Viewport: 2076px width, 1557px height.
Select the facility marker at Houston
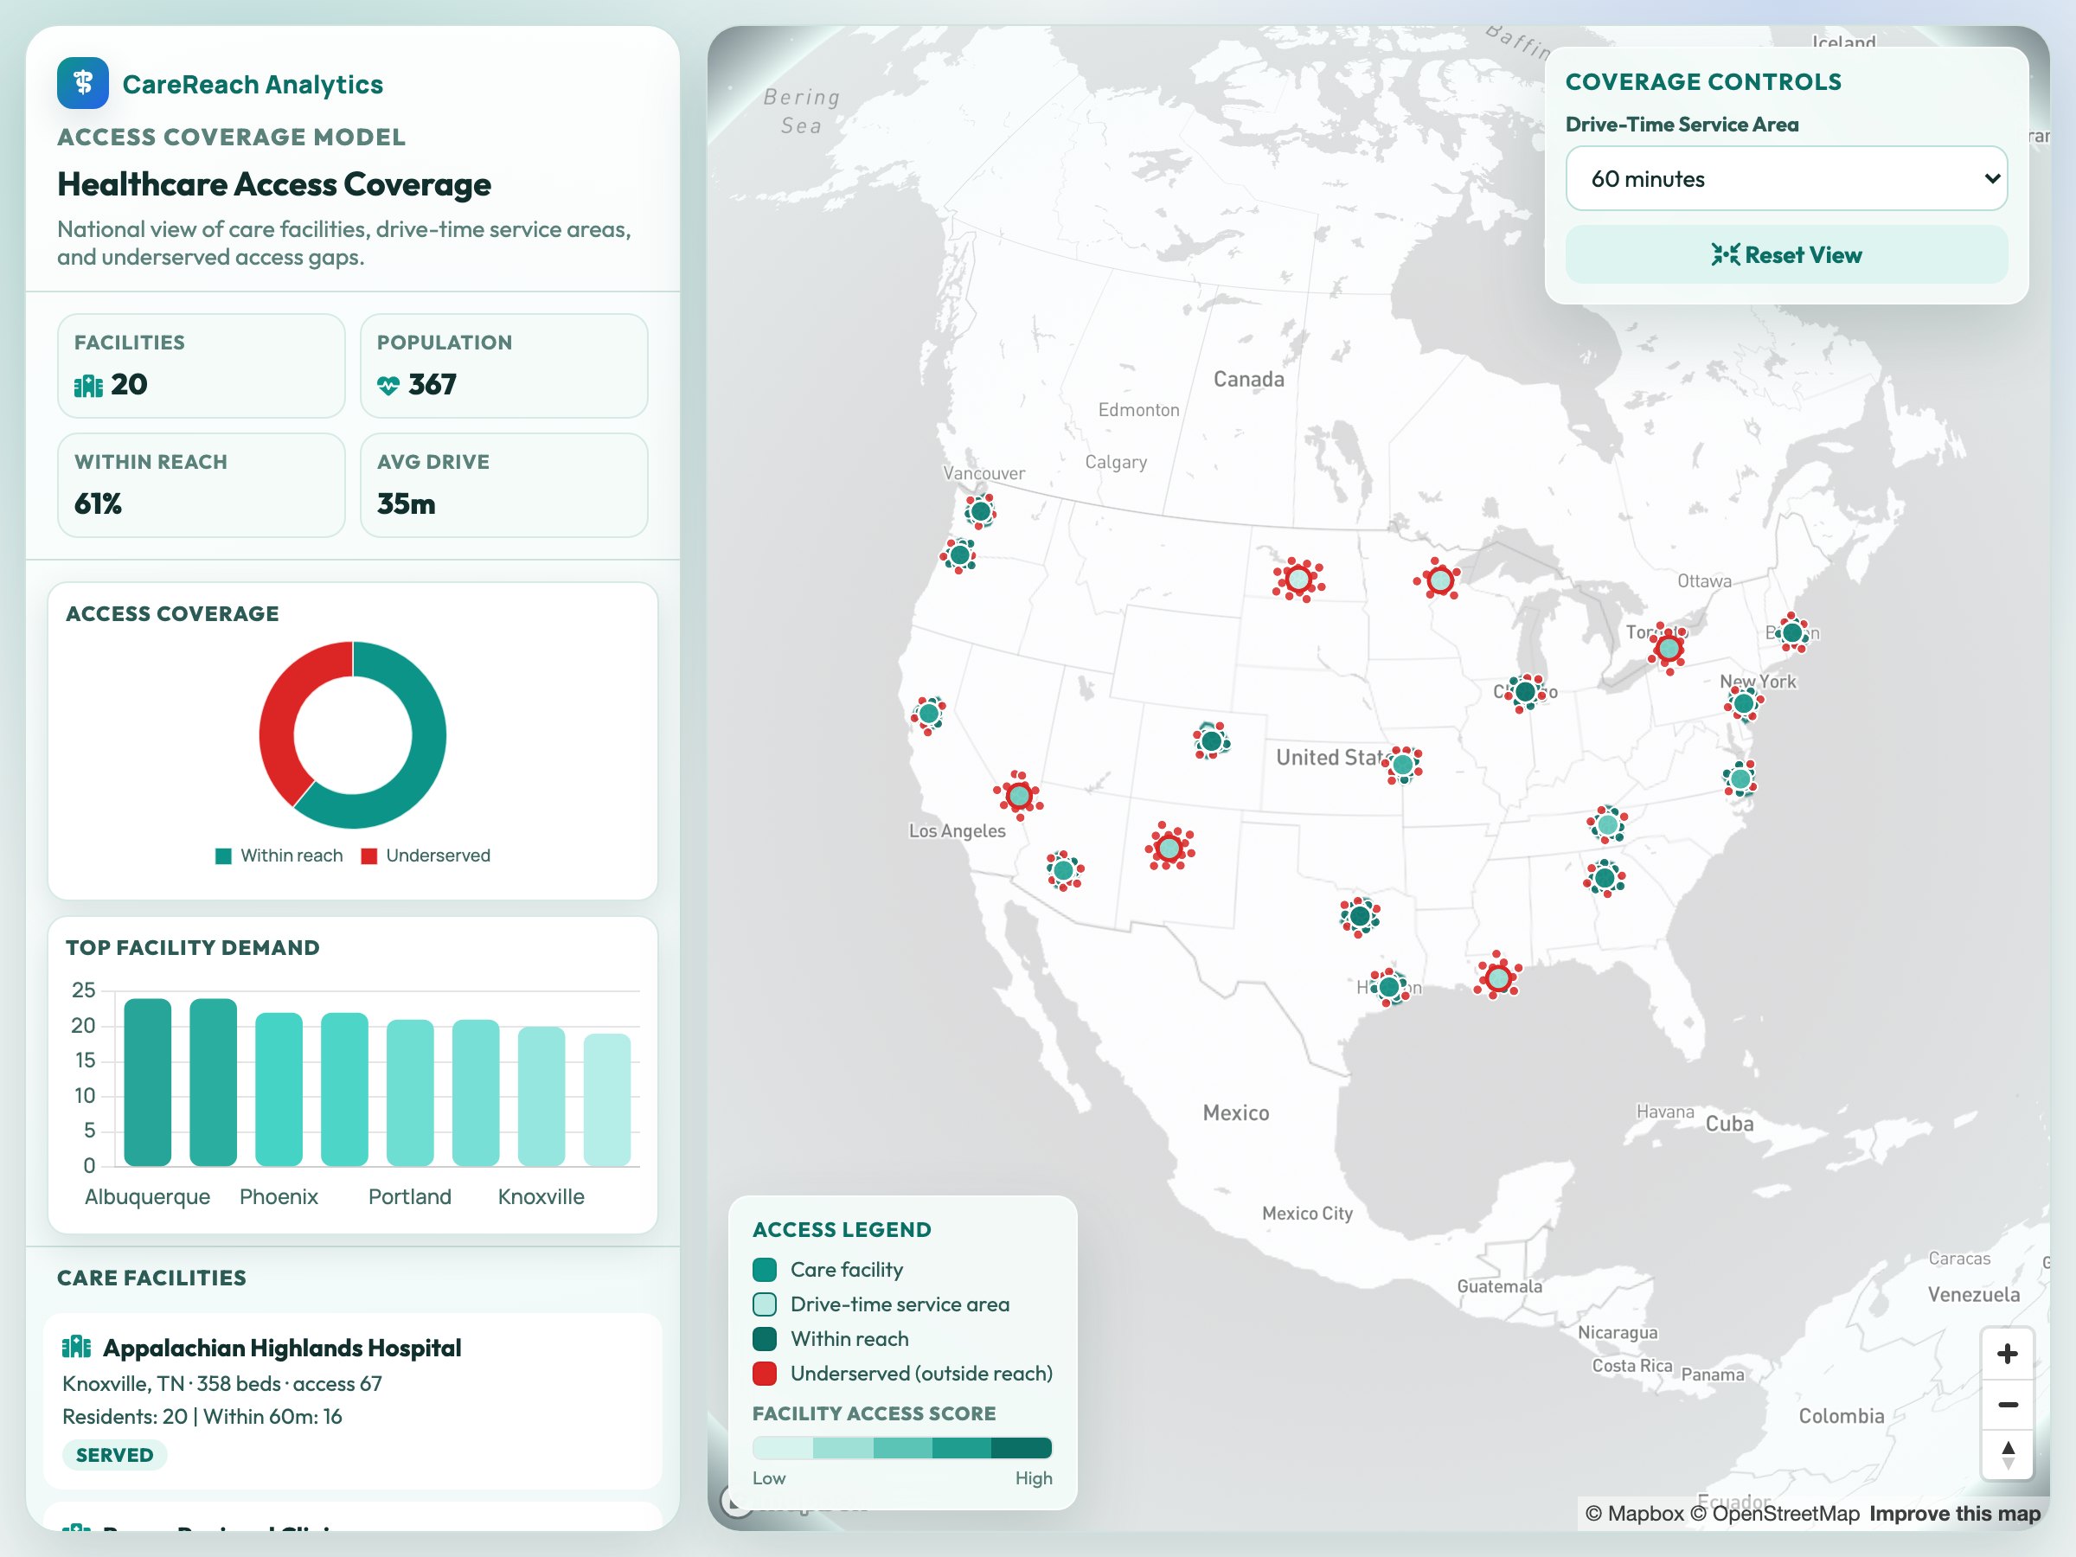coord(1389,987)
